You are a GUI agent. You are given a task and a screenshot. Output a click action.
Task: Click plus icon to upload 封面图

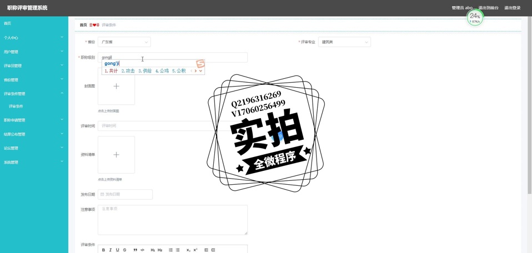pos(116,86)
